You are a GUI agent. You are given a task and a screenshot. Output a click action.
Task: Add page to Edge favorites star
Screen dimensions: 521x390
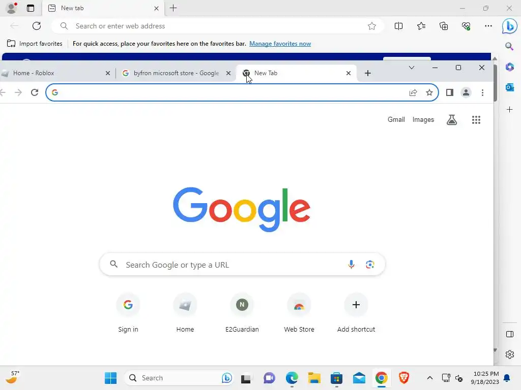click(x=372, y=26)
